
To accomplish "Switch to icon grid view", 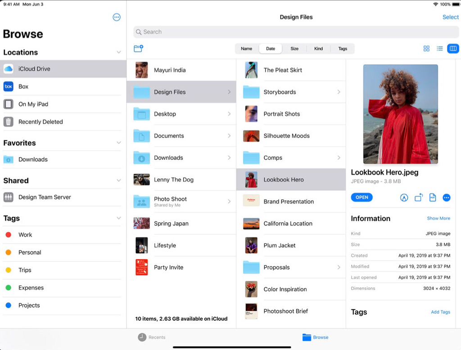I will coord(426,49).
